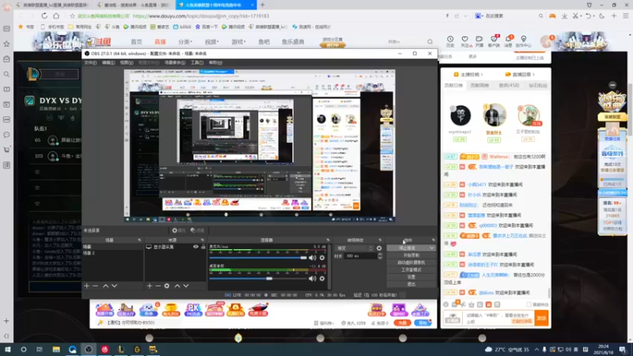Remove selected scene with minus button
633x356 pixels.
[95, 286]
